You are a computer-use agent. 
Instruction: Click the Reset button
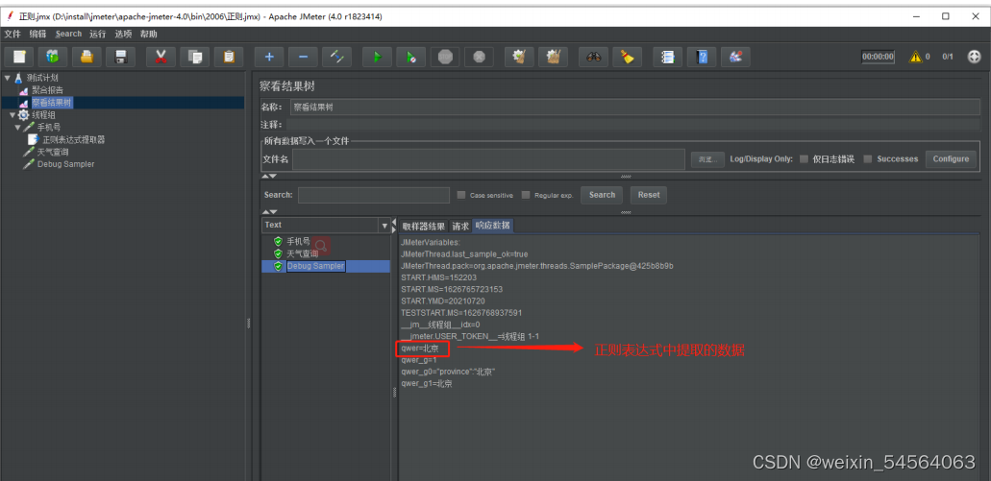point(649,195)
